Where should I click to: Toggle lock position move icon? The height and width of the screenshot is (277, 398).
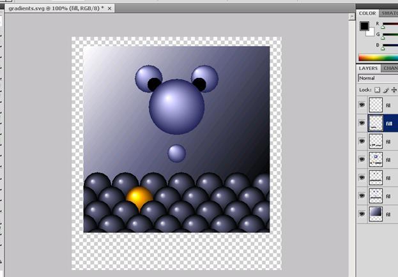(394, 90)
